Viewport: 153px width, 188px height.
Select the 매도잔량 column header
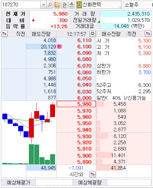[41, 34]
